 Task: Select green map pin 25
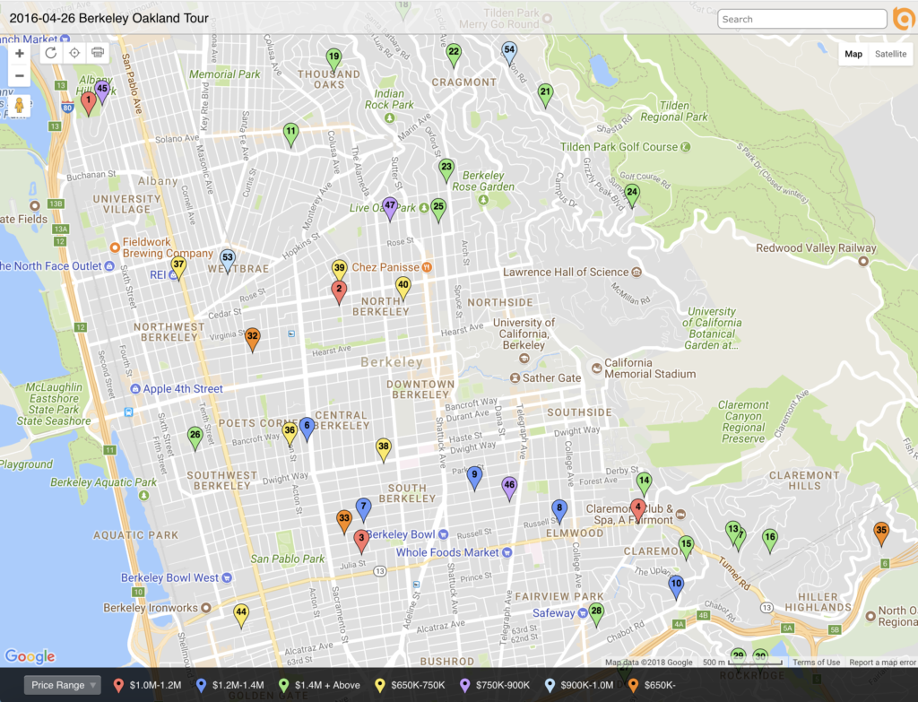point(437,210)
